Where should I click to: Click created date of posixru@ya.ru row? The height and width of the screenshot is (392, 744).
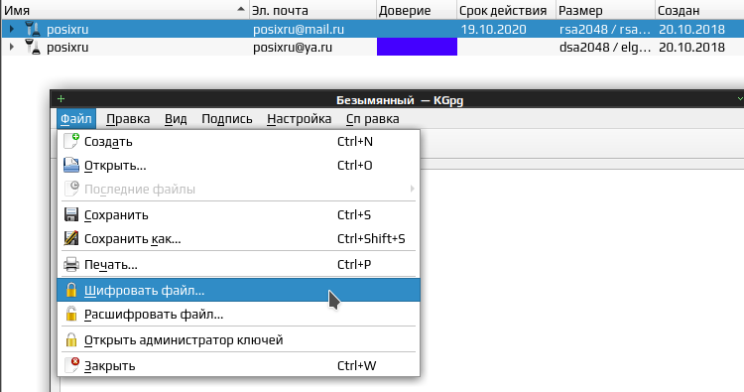coord(691,47)
